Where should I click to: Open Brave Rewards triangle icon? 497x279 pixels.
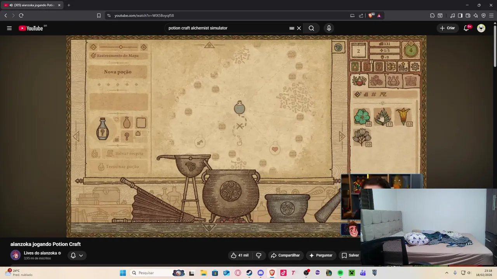coord(379,15)
